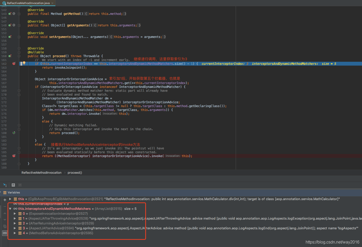The height and width of the screenshot is (247, 362).
Task: Click the recursive call icon at line 180
Action: coord(14,133)
